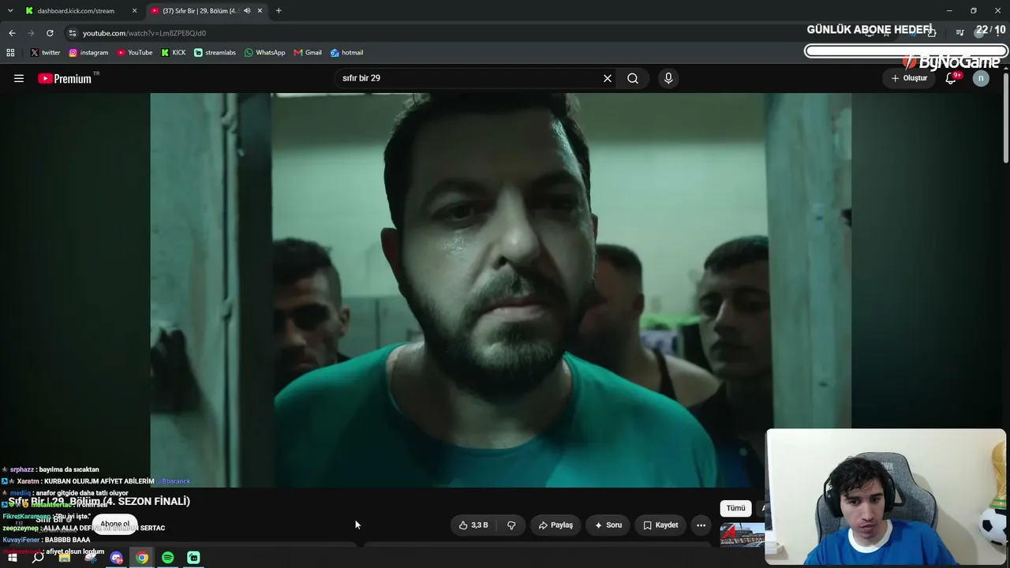
Task: Click the address bar URL
Action: coord(144,33)
